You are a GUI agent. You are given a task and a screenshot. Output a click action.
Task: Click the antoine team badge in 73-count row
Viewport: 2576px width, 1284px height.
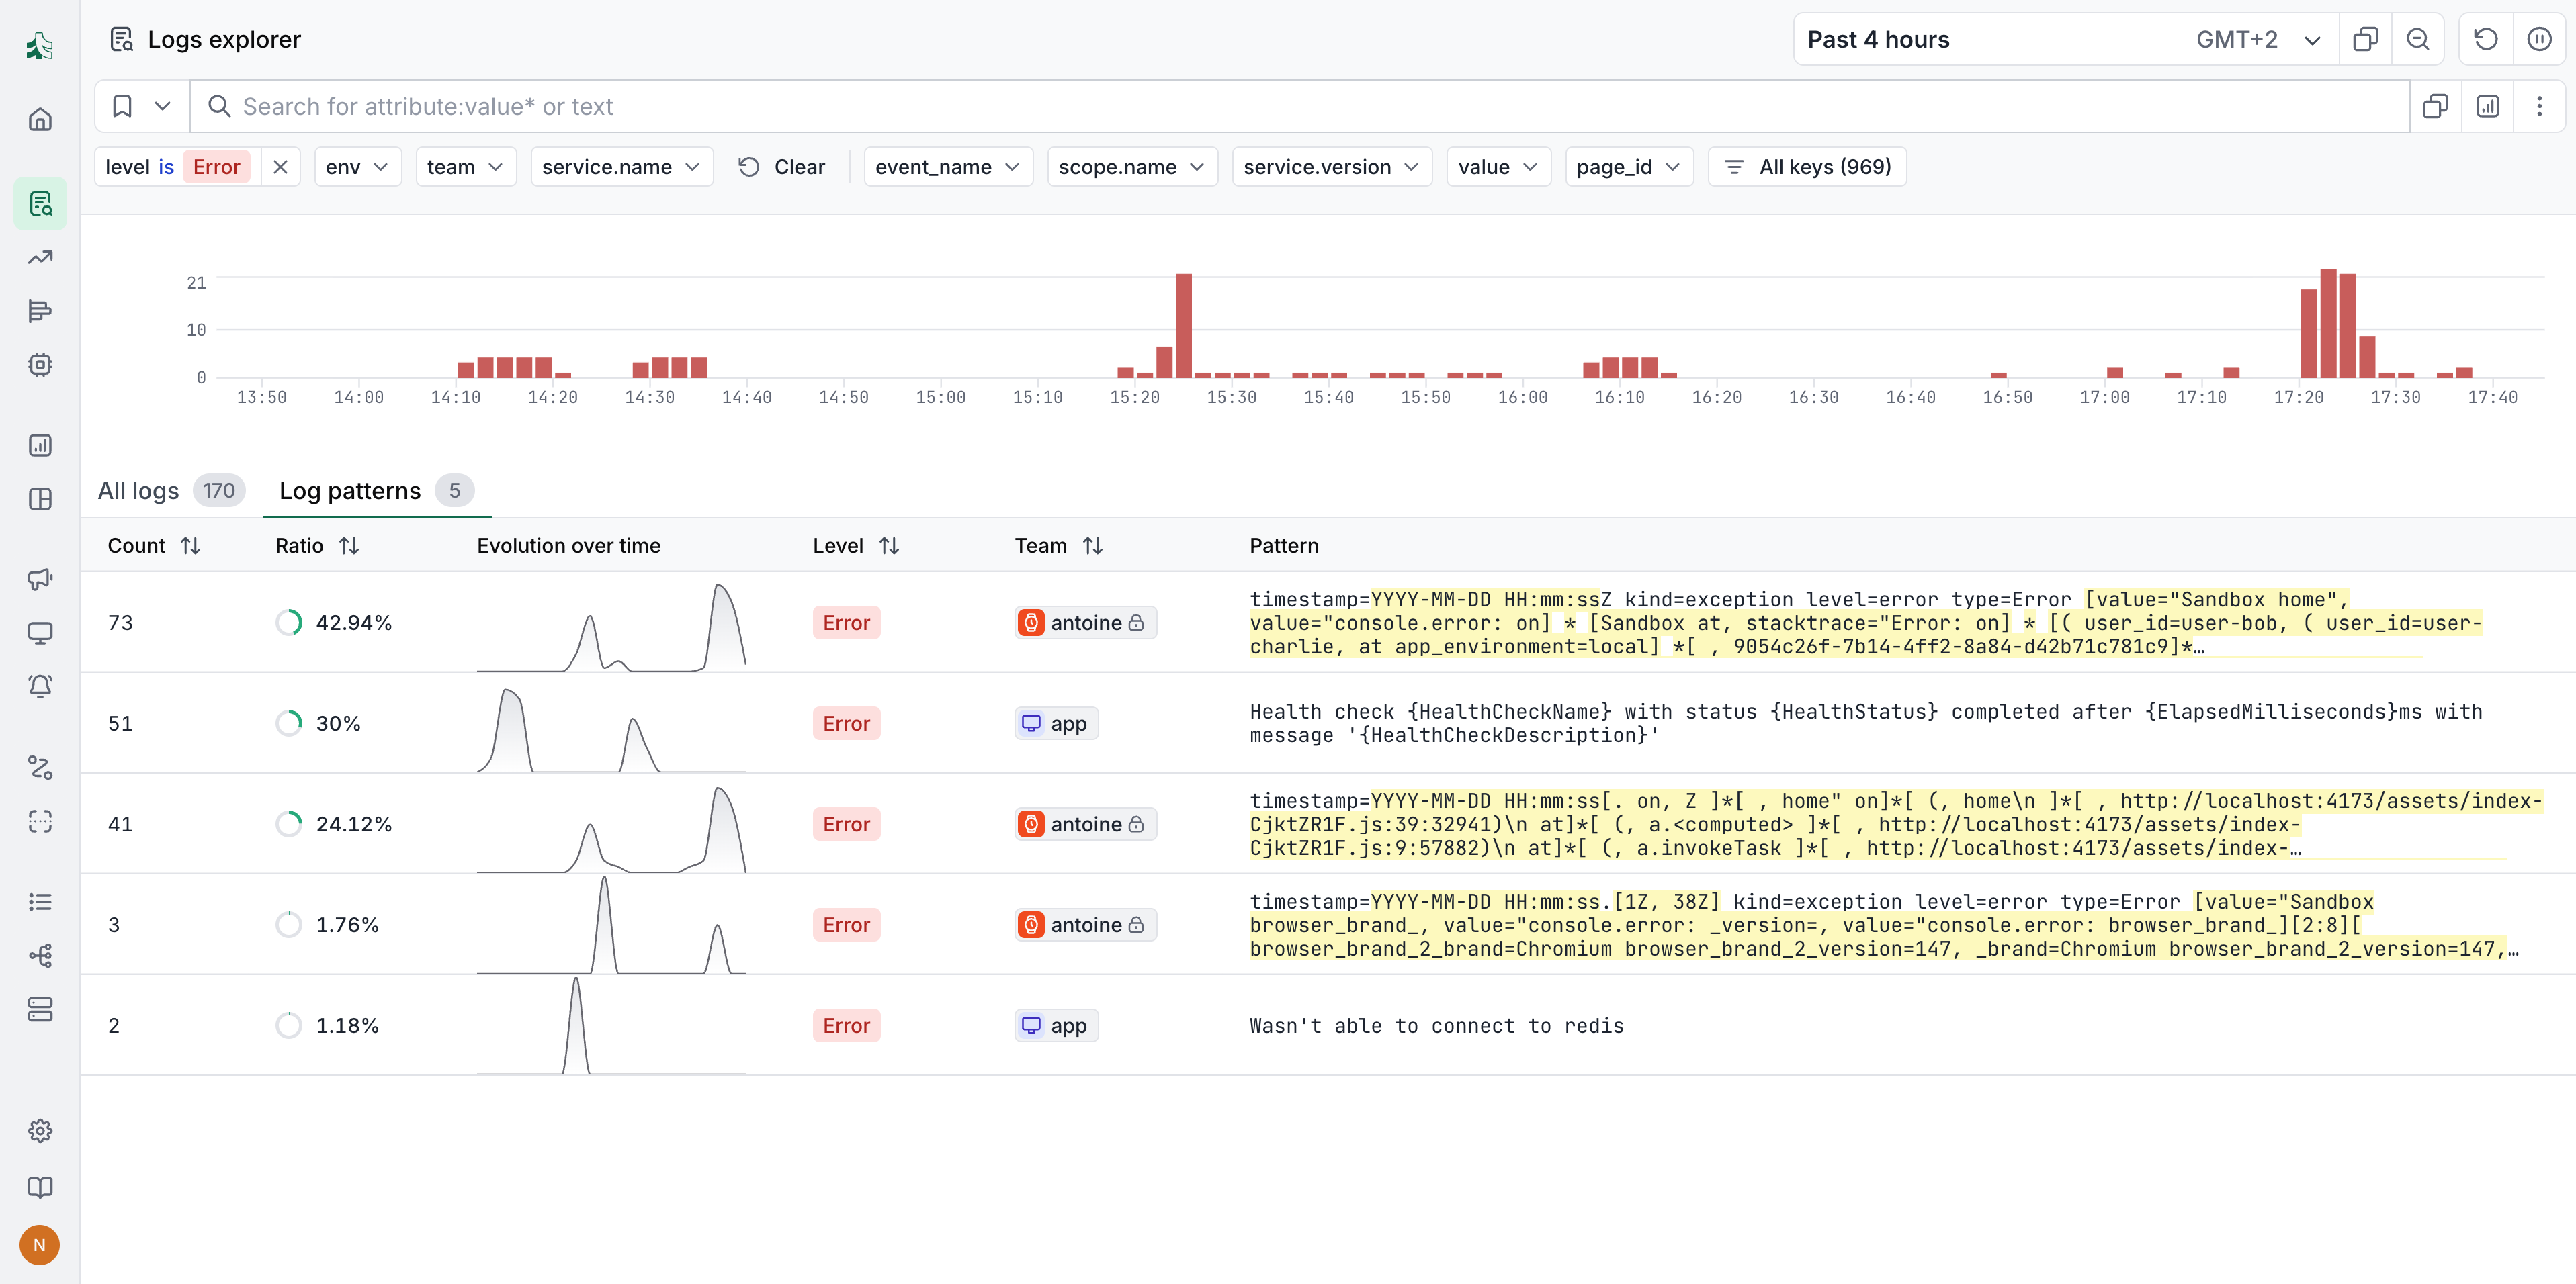[x=1085, y=623]
